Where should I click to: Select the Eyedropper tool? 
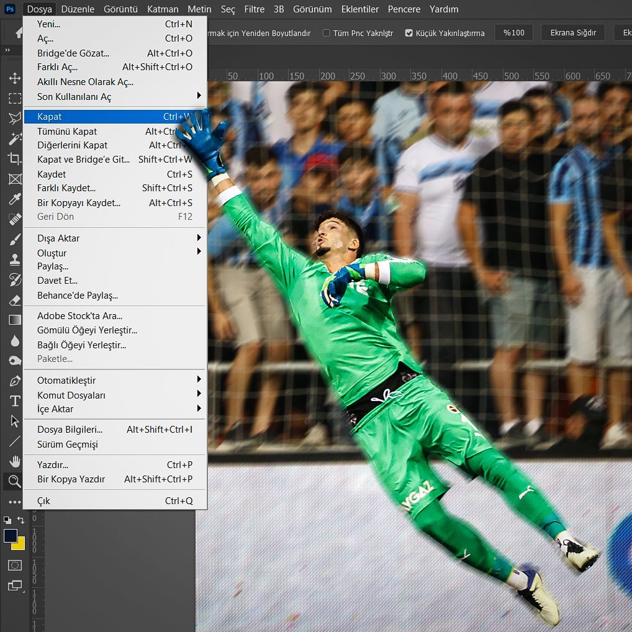[x=15, y=199]
